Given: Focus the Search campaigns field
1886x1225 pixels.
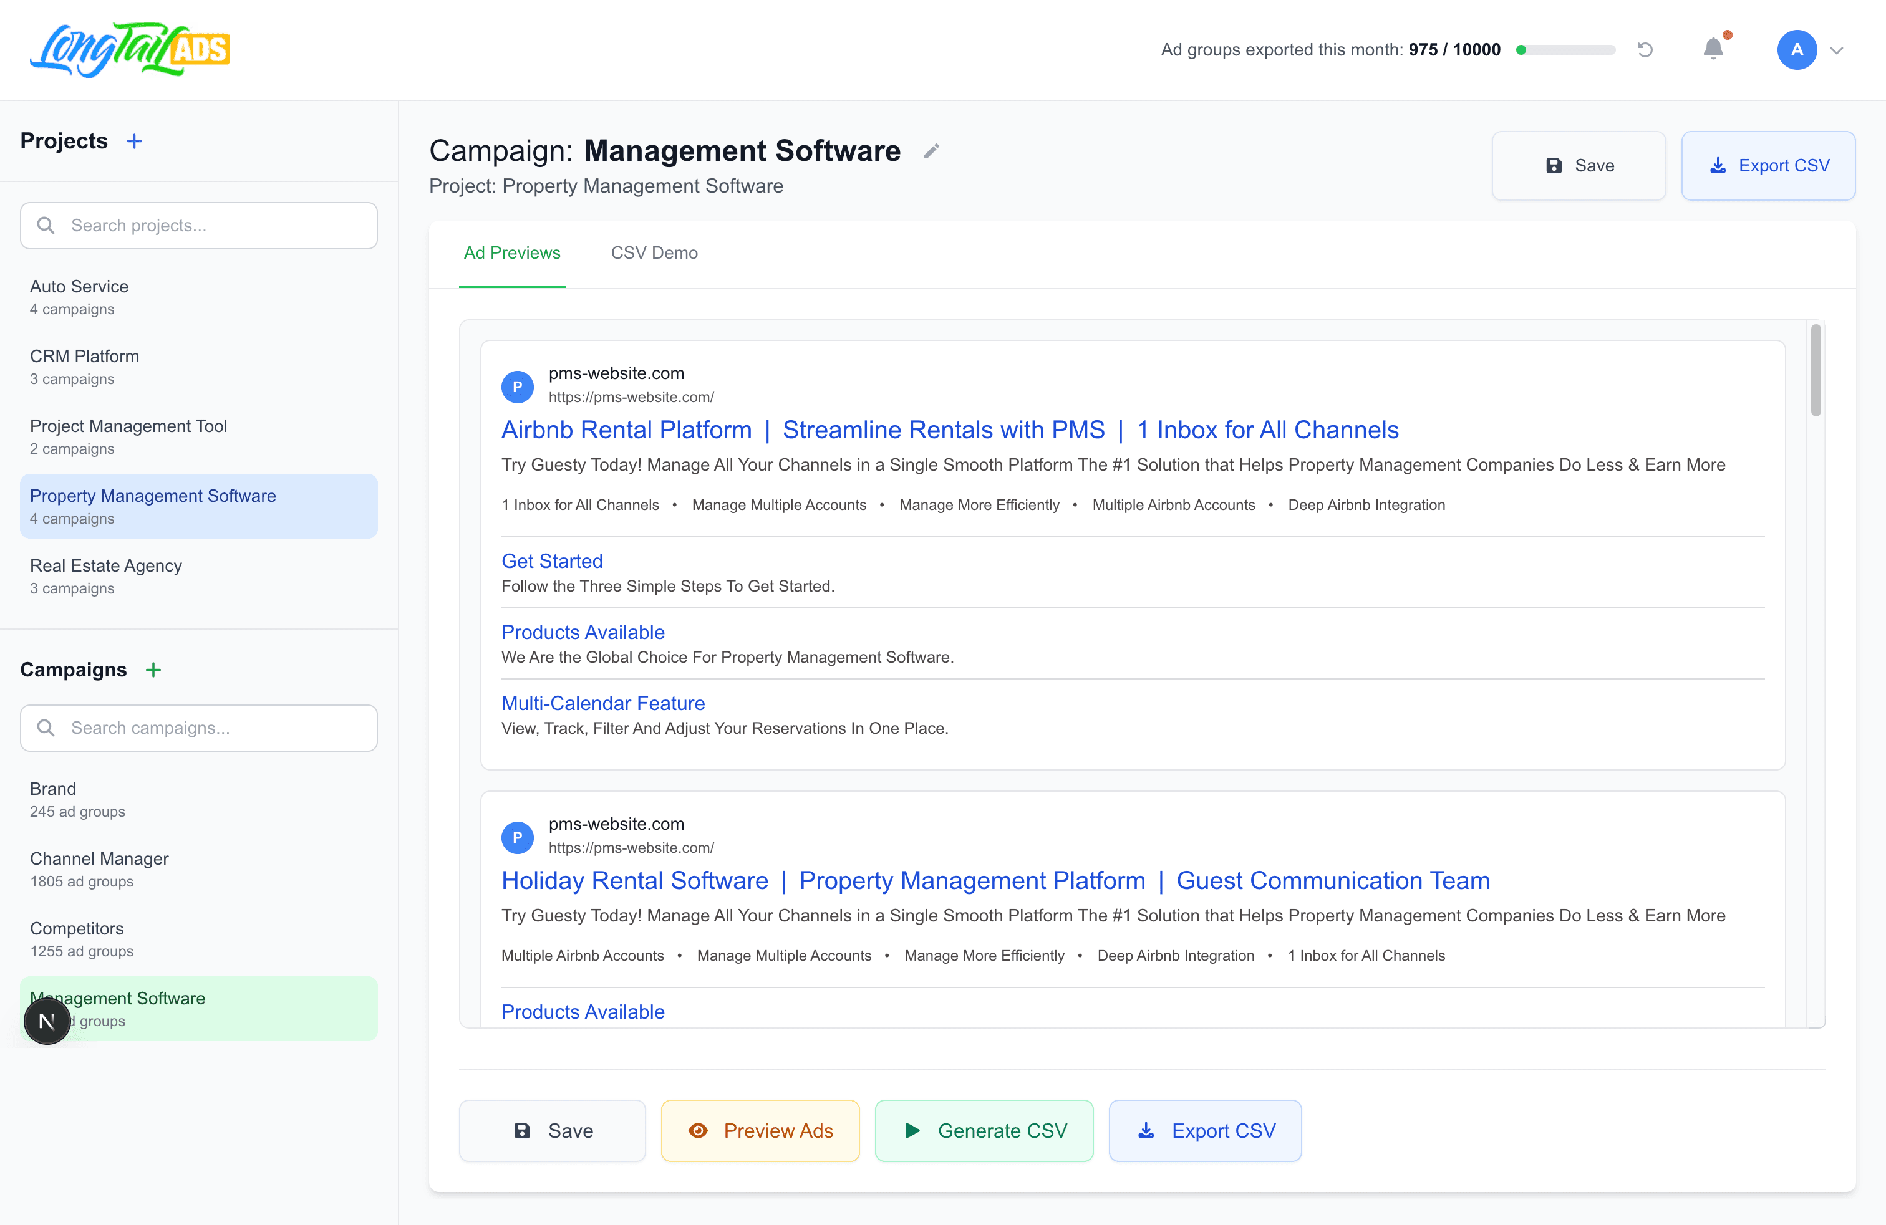Looking at the screenshot, I should [x=199, y=728].
